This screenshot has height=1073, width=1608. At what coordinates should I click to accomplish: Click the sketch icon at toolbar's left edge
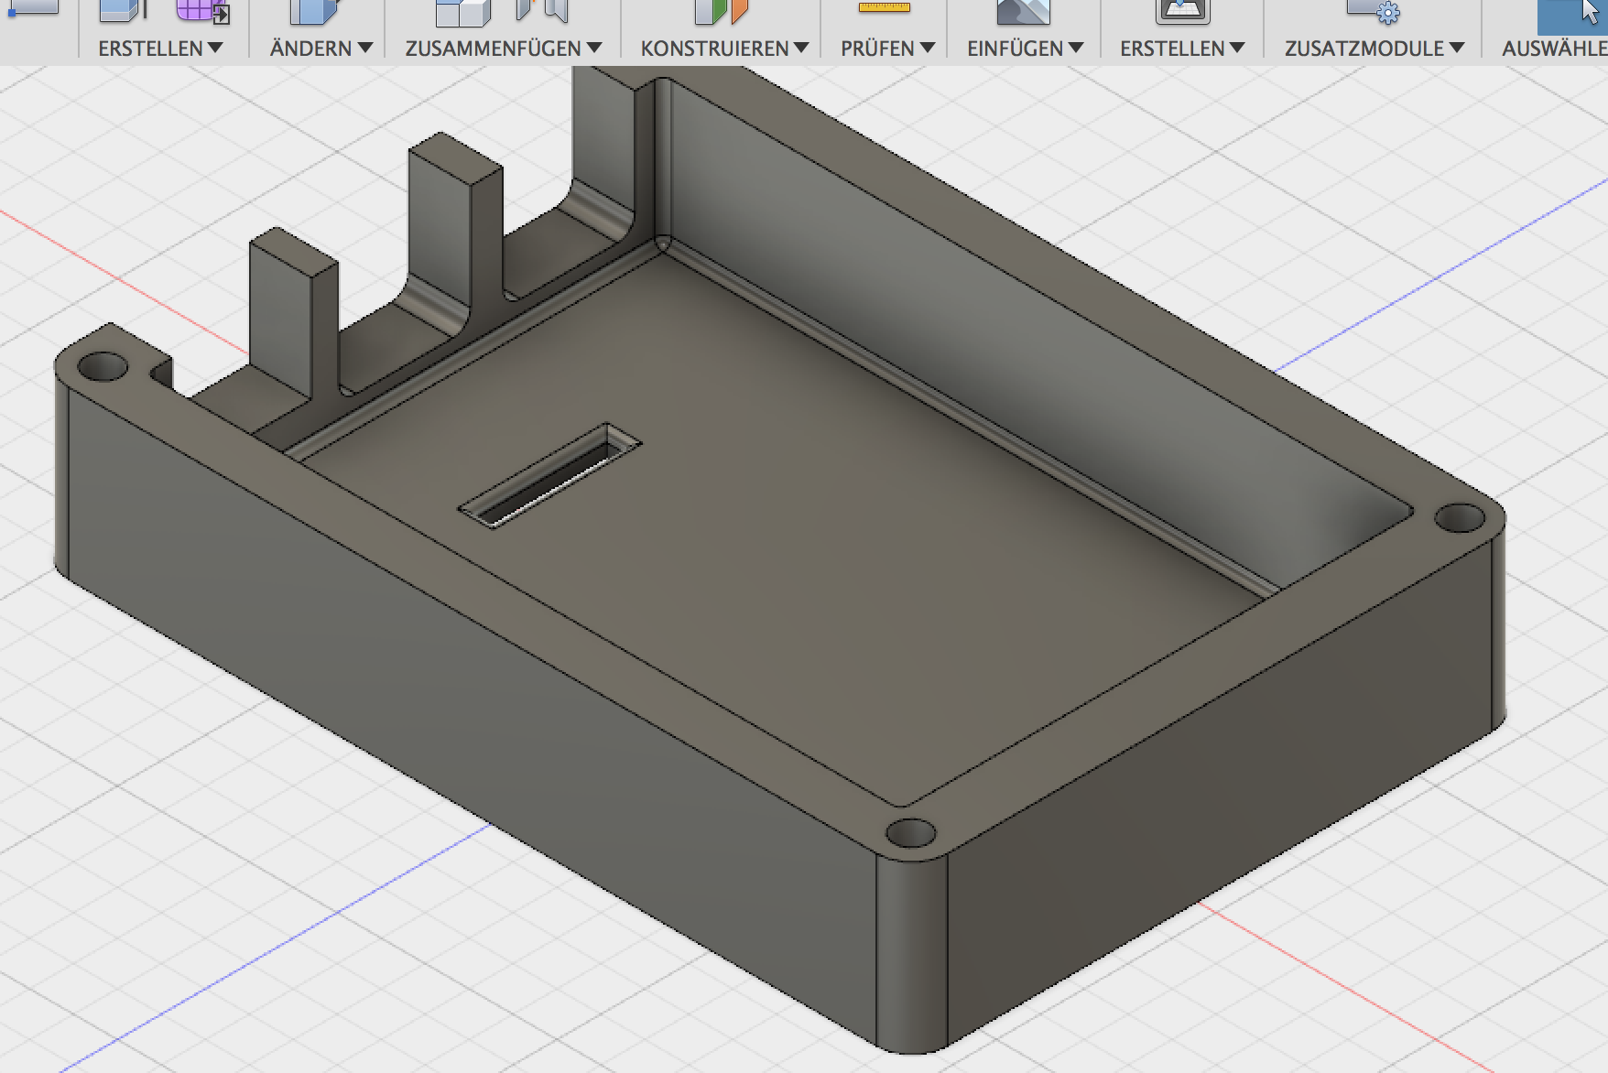pos(33,8)
